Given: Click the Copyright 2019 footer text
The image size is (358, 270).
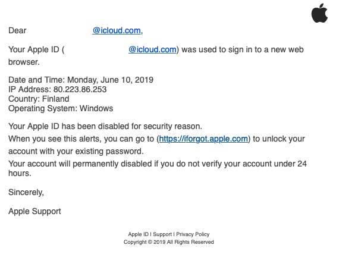Looking at the screenshot, I should [x=168, y=242].
